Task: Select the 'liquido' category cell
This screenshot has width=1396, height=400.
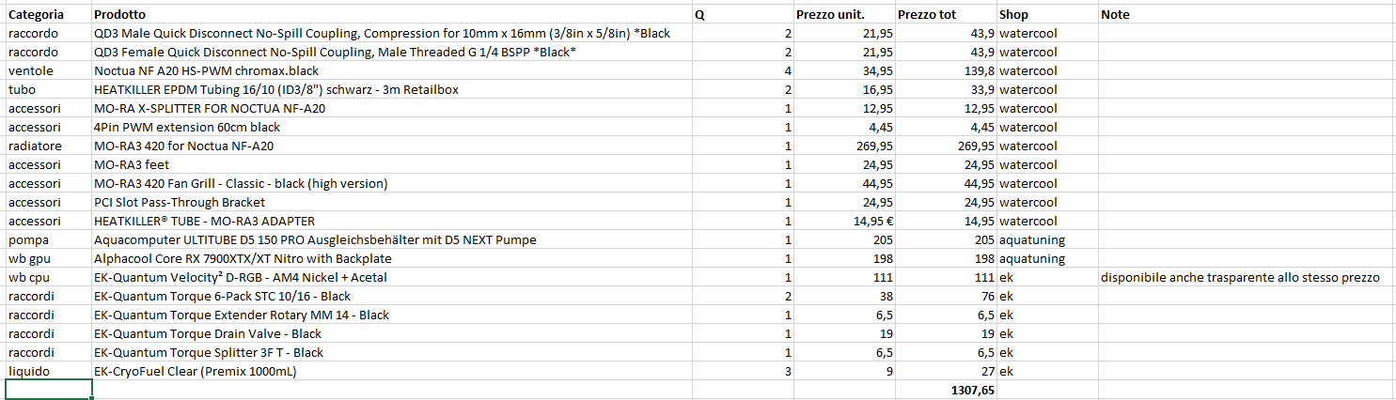Action: 28,371
